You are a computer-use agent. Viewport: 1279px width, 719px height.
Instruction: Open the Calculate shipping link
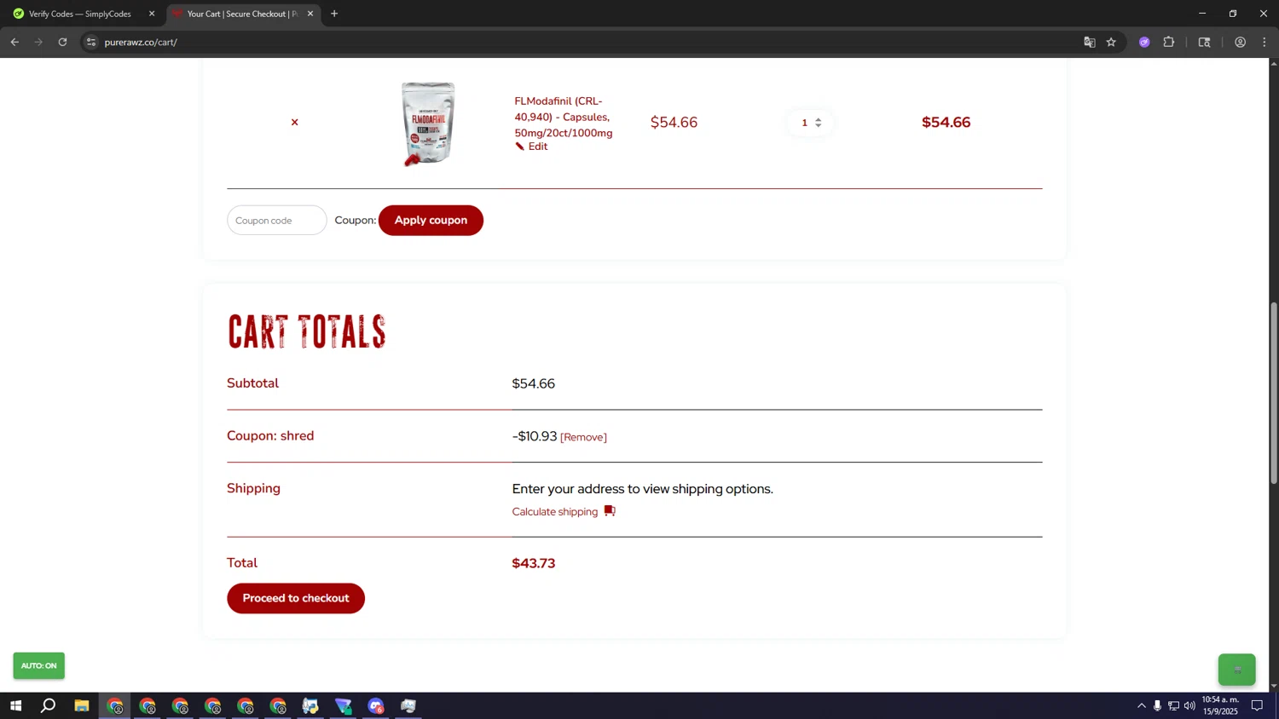click(555, 512)
